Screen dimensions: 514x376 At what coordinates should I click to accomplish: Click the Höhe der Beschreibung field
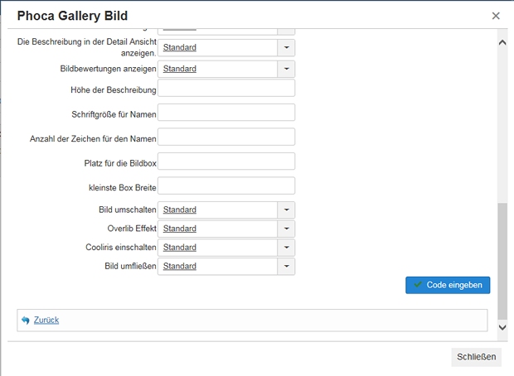coord(226,89)
